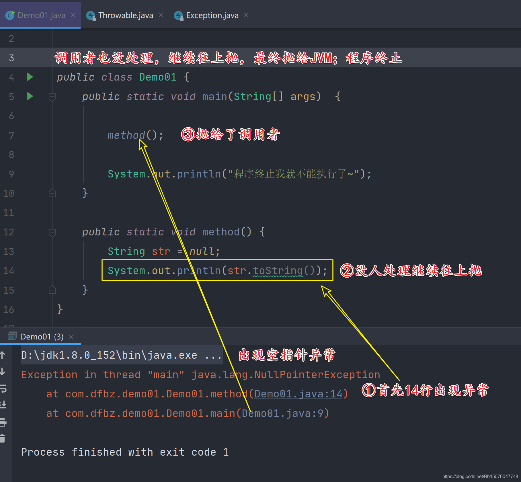Click the Demo01.java class file icon
This screenshot has width=521, height=482.
[10, 15]
